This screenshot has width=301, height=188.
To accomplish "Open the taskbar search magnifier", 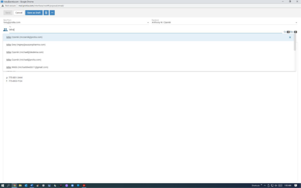I will tap(8, 186).
